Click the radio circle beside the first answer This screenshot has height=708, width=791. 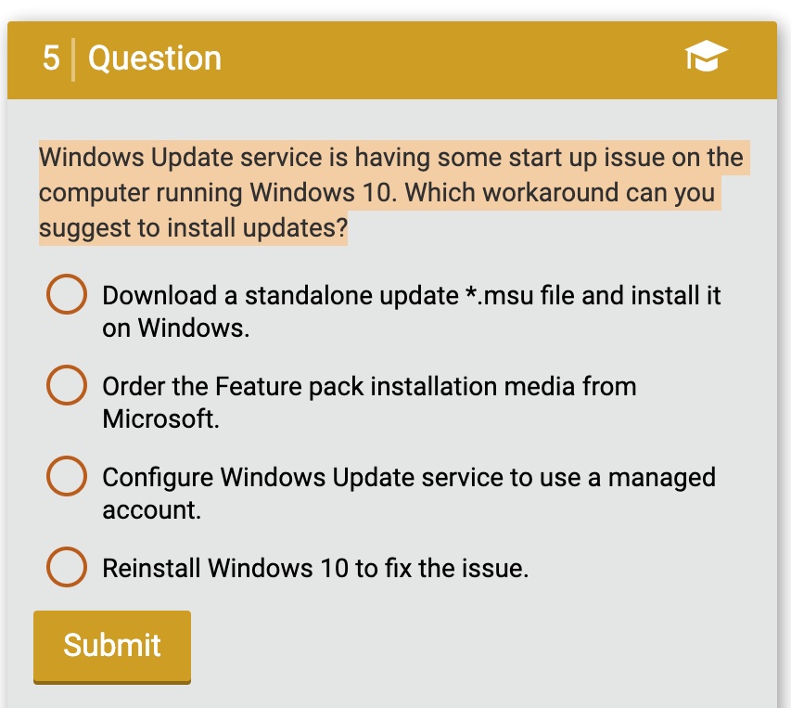tap(66, 295)
